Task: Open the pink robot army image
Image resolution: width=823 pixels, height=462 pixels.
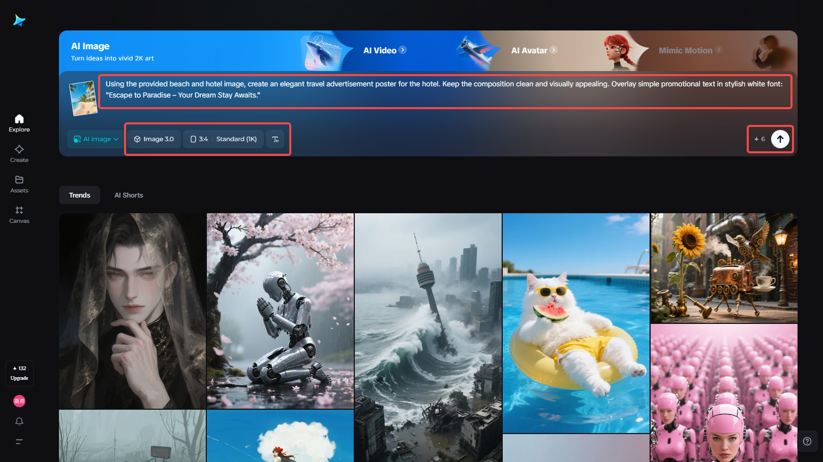Action: tap(724, 393)
